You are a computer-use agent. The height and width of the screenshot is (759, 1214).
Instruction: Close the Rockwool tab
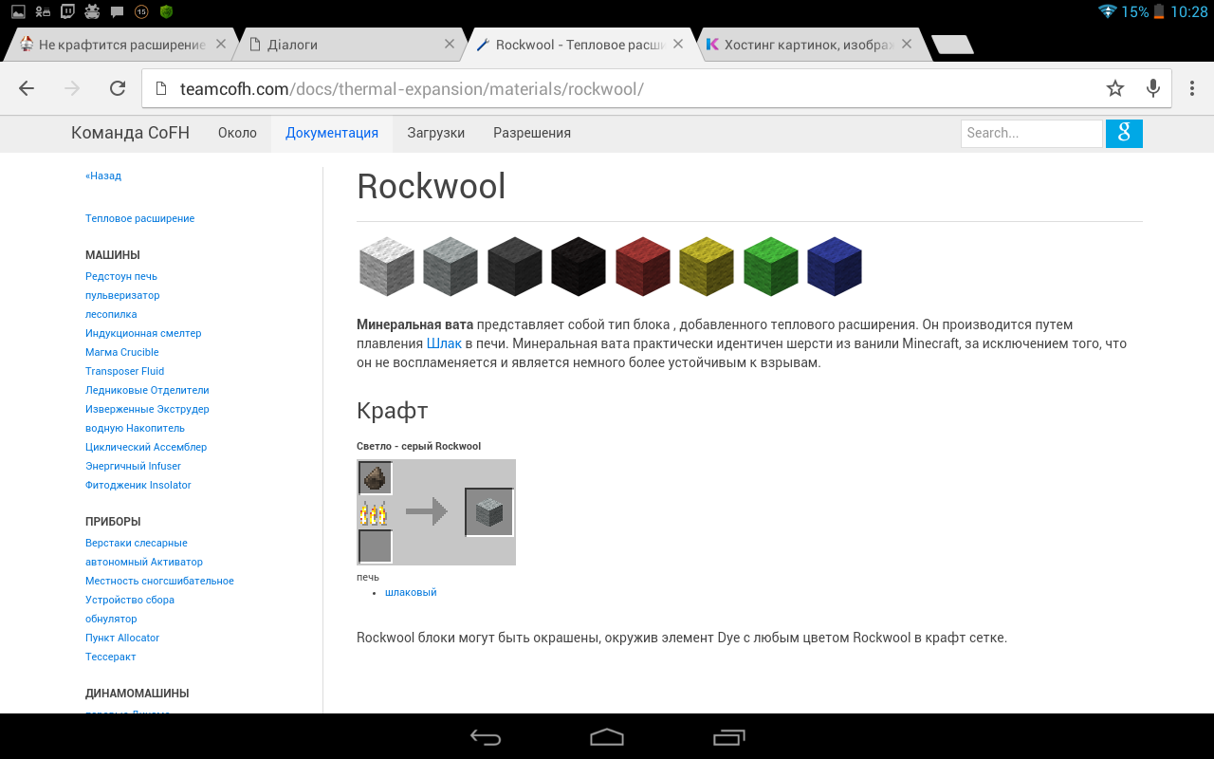(678, 44)
